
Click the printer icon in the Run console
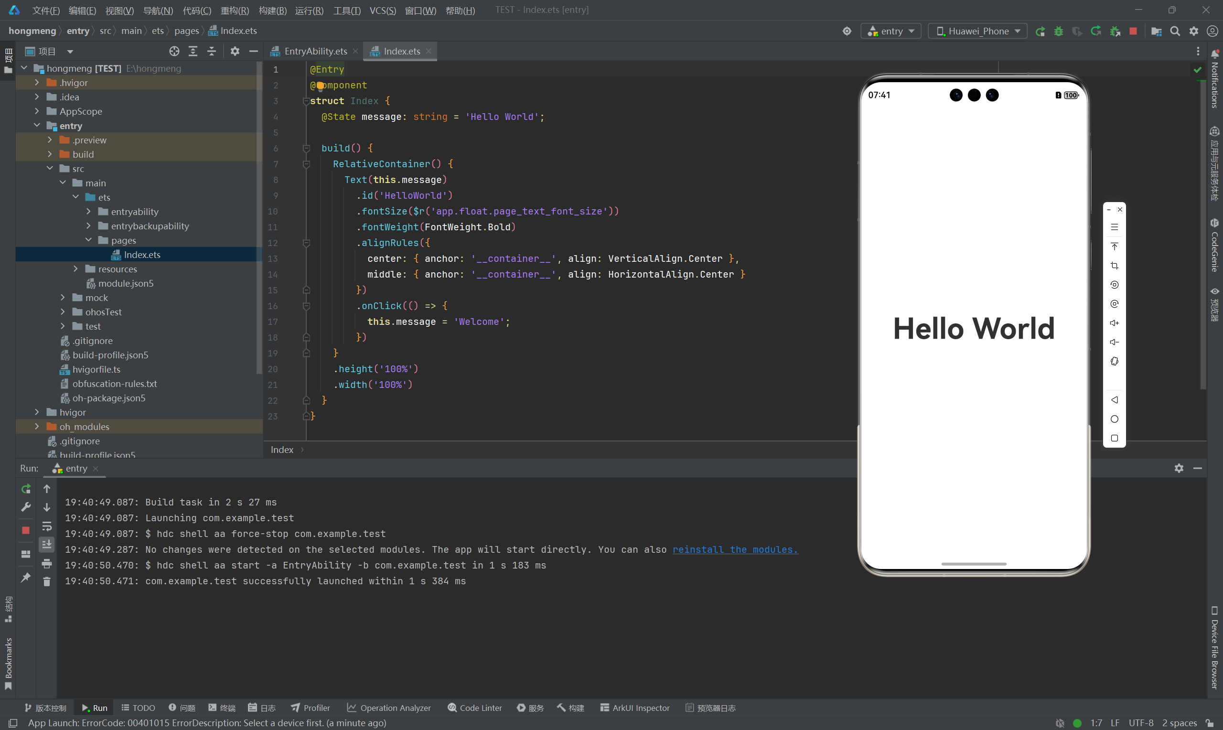click(47, 563)
